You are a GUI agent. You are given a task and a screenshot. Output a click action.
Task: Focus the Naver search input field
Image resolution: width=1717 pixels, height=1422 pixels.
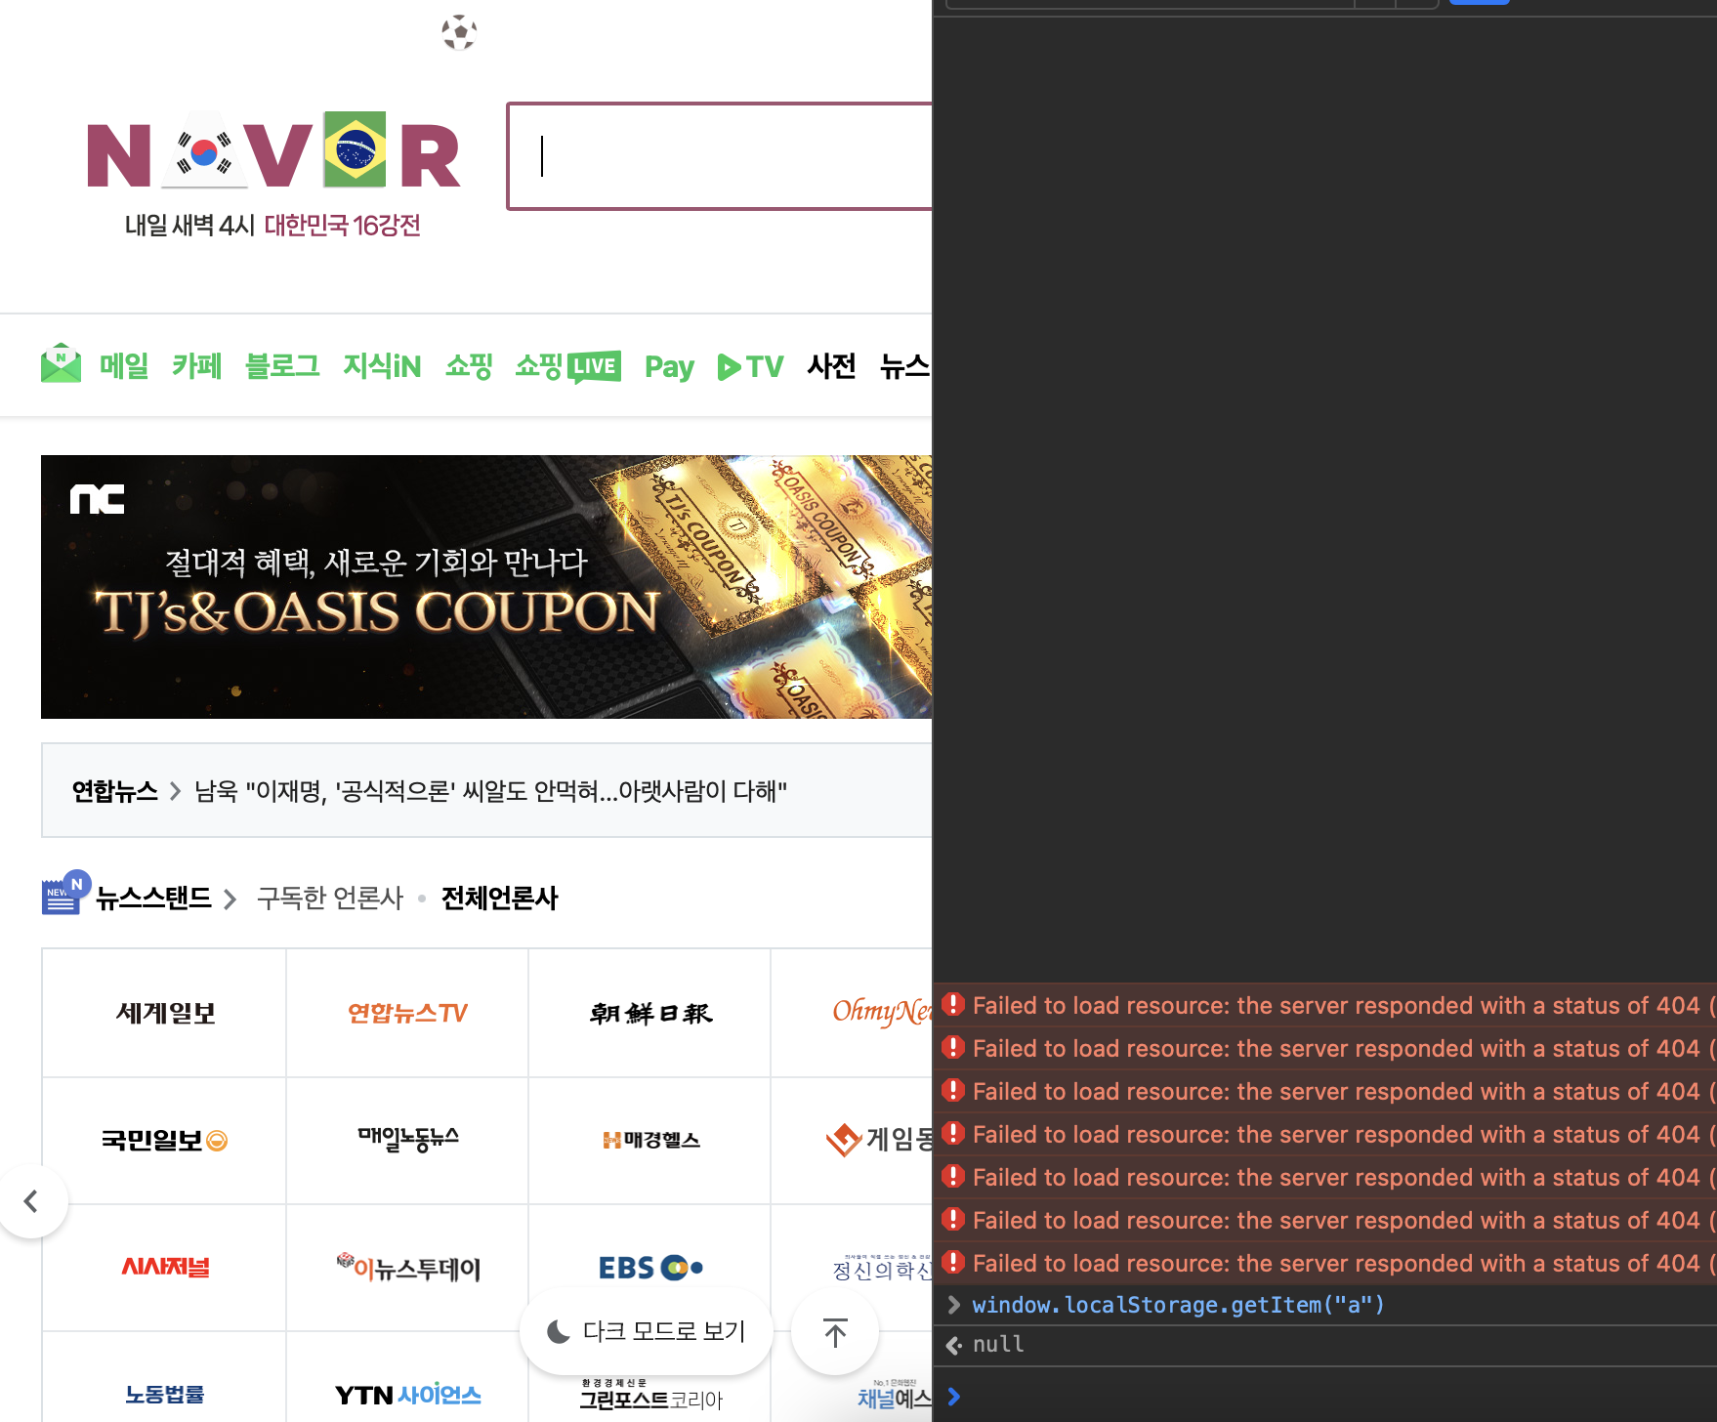[720, 156]
